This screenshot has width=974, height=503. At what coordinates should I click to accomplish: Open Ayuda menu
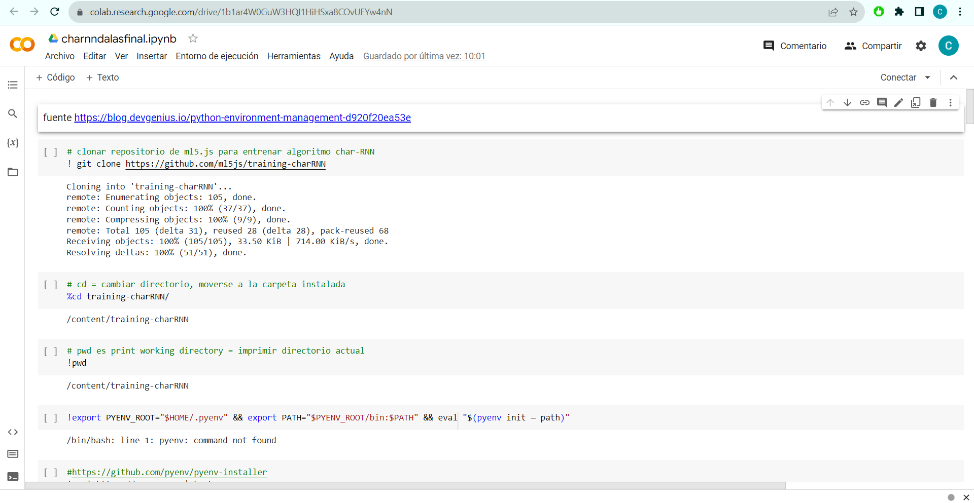341,56
